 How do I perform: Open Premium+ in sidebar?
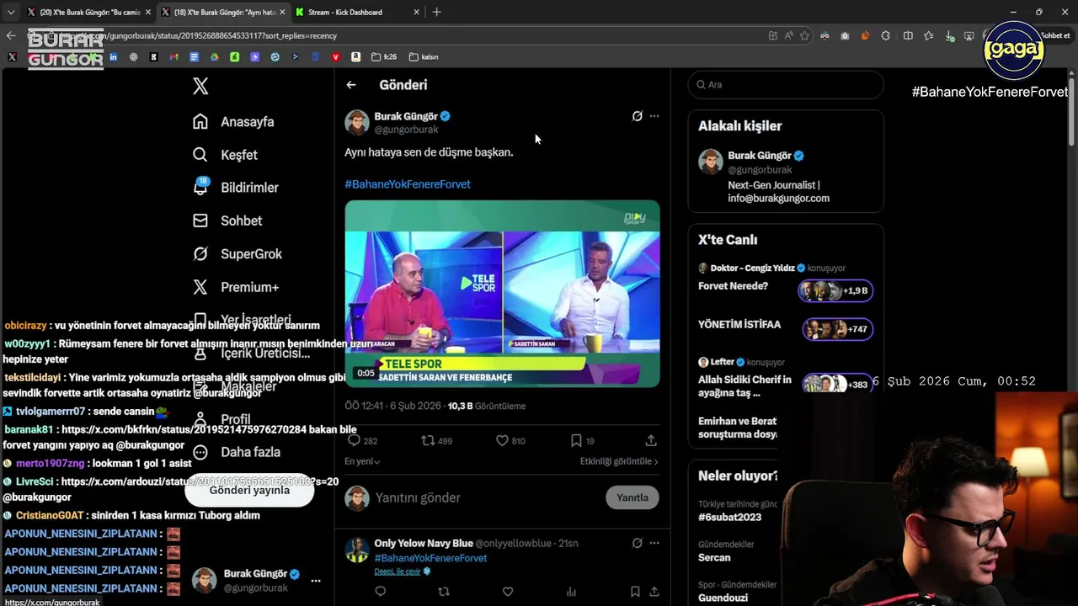pos(236,287)
